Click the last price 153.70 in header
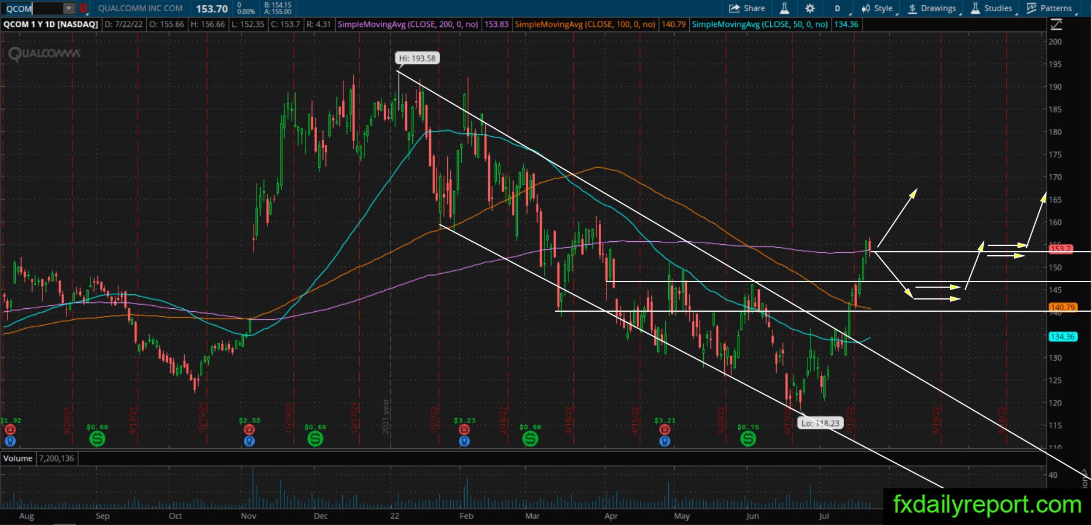1091x525 pixels. [212, 9]
